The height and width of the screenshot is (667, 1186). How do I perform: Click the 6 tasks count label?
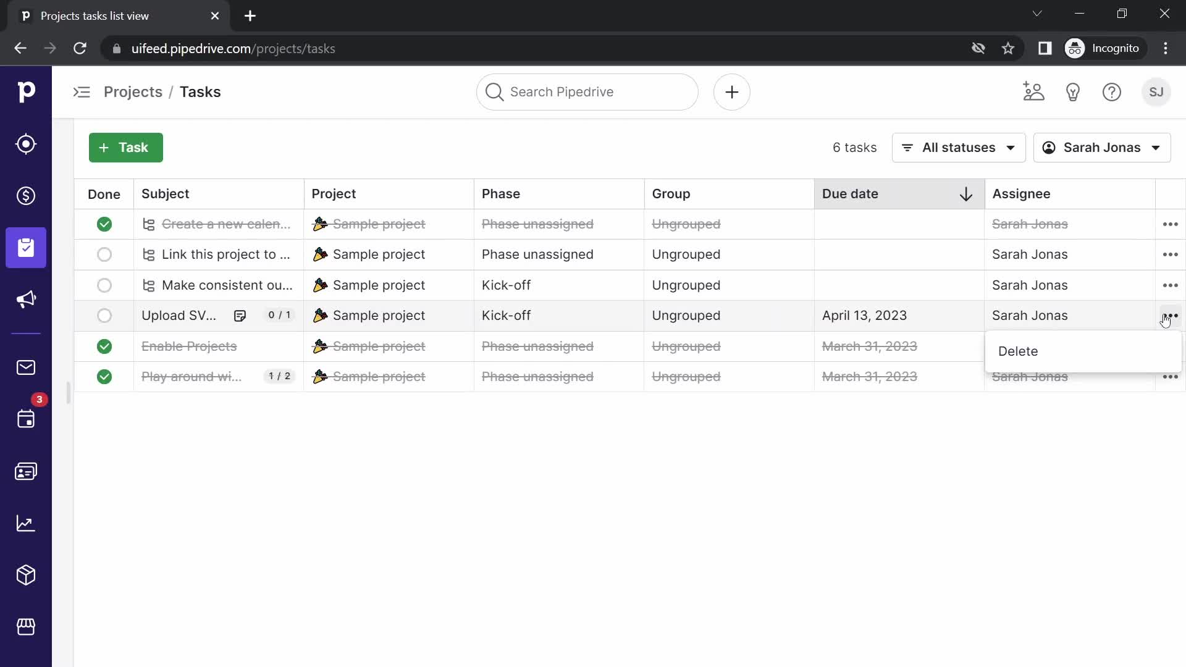pyautogui.click(x=854, y=148)
